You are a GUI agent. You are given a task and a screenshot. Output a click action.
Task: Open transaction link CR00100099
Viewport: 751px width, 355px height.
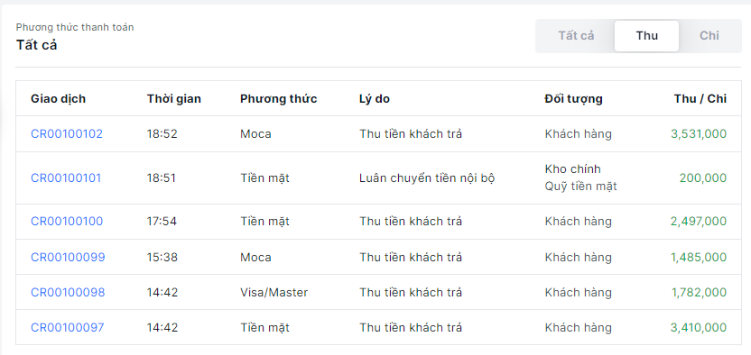point(68,257)
